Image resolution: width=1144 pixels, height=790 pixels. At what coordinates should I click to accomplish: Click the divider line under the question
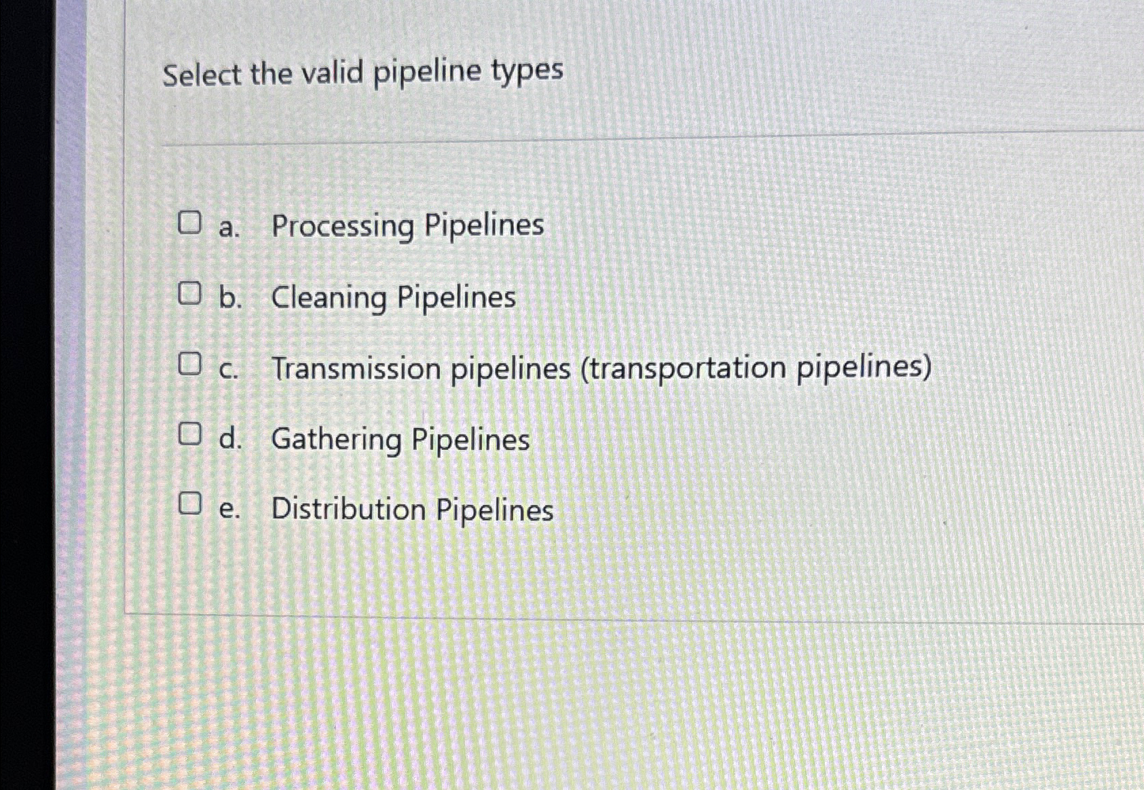(611, 136)
